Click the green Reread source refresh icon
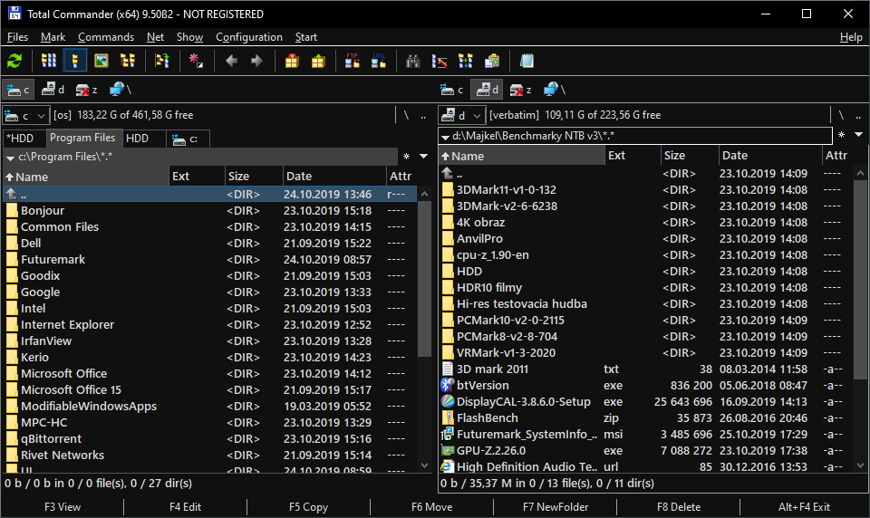 pyautogui.click(x=15, y=61)
